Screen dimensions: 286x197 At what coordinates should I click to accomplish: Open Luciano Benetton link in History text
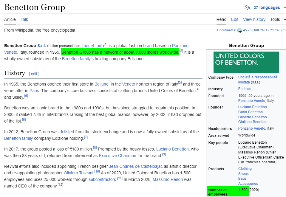[172, 149]
